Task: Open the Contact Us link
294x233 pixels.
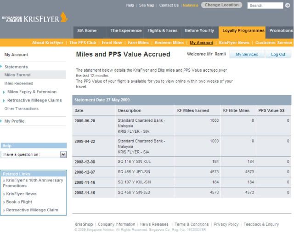Action: (x=169, y=5)
